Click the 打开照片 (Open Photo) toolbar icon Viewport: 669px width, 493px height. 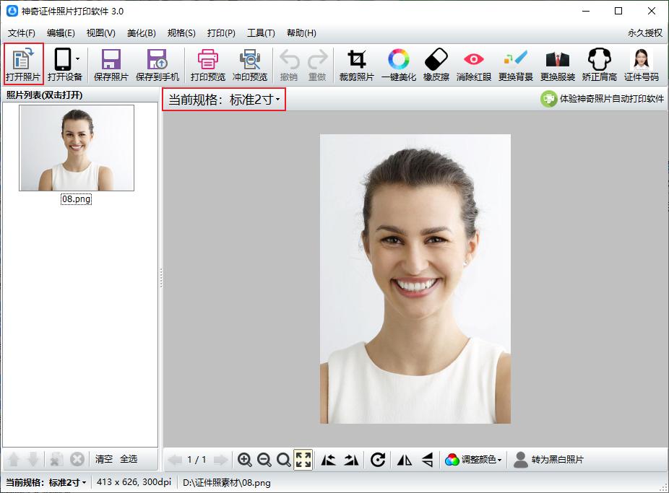(x=23, y=64)
